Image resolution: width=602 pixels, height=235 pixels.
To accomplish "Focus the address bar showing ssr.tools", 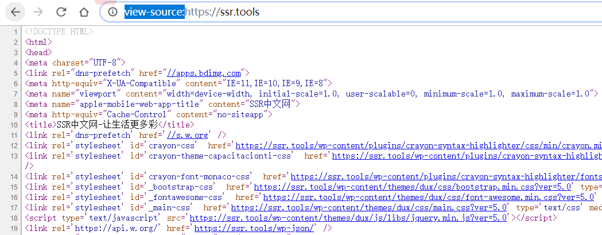I will coord(344,11).
